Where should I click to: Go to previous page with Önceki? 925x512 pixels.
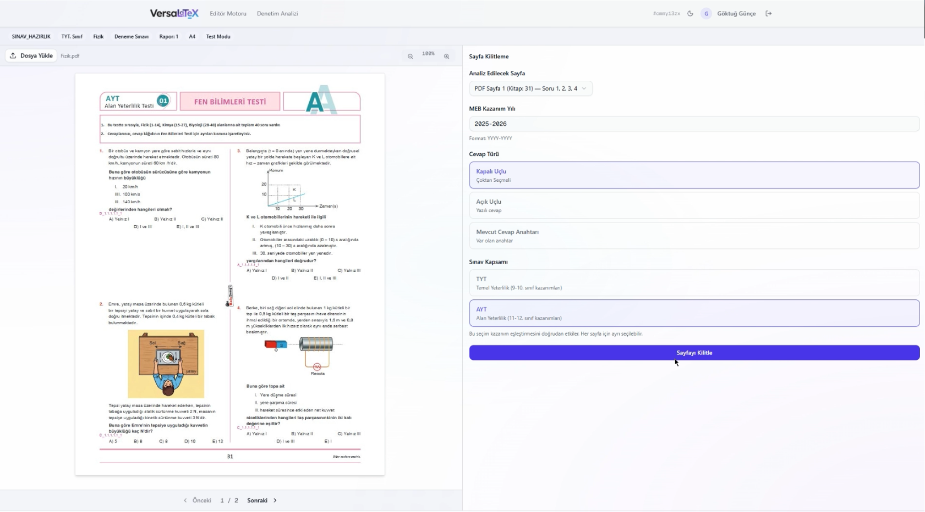[x=198, y=500]
